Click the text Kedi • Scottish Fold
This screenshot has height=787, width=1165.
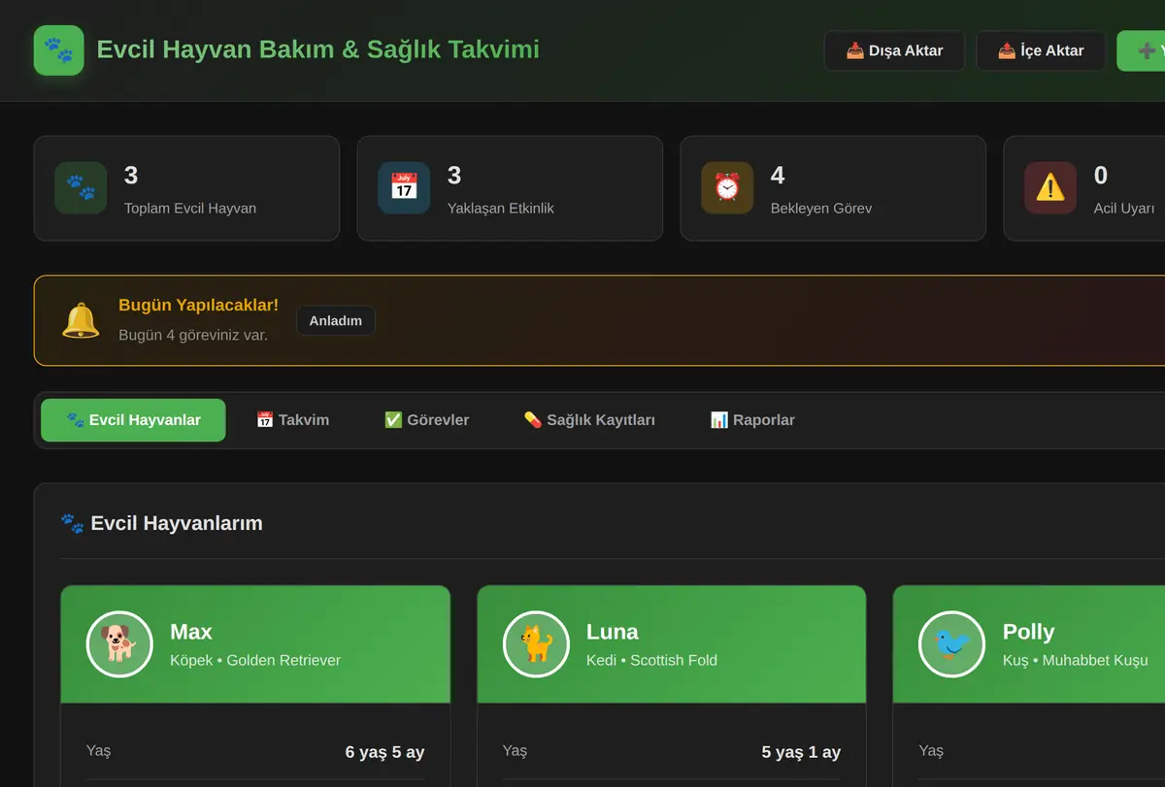(651, 660)
